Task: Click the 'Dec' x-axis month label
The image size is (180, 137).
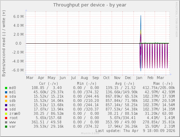Action: click(128, 78)
